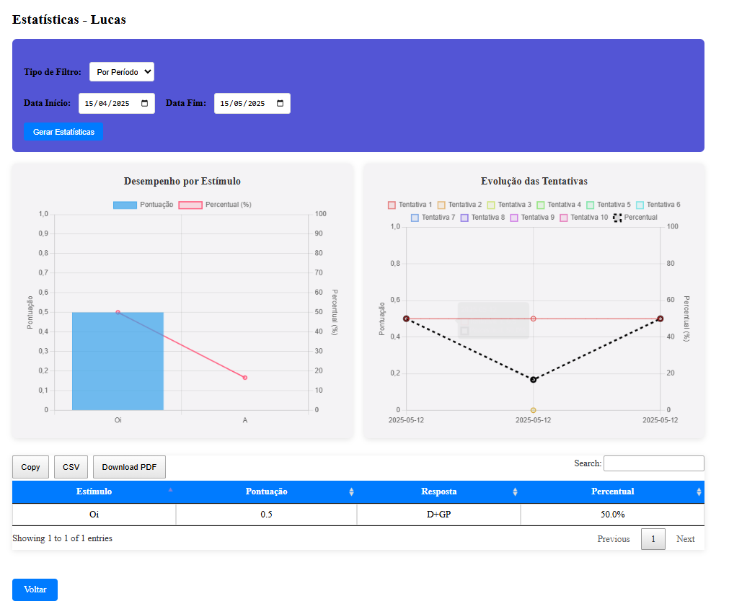Image resolution: width=729 pixels, height=614 pixels.
Task: Click sort arrows on Resposta column
Action: 515,492
